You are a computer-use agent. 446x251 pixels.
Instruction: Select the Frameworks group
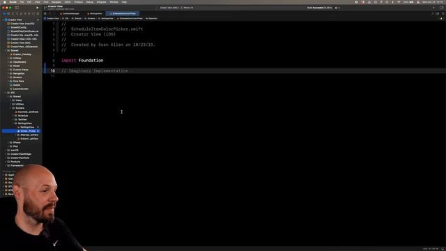[15, 165]
